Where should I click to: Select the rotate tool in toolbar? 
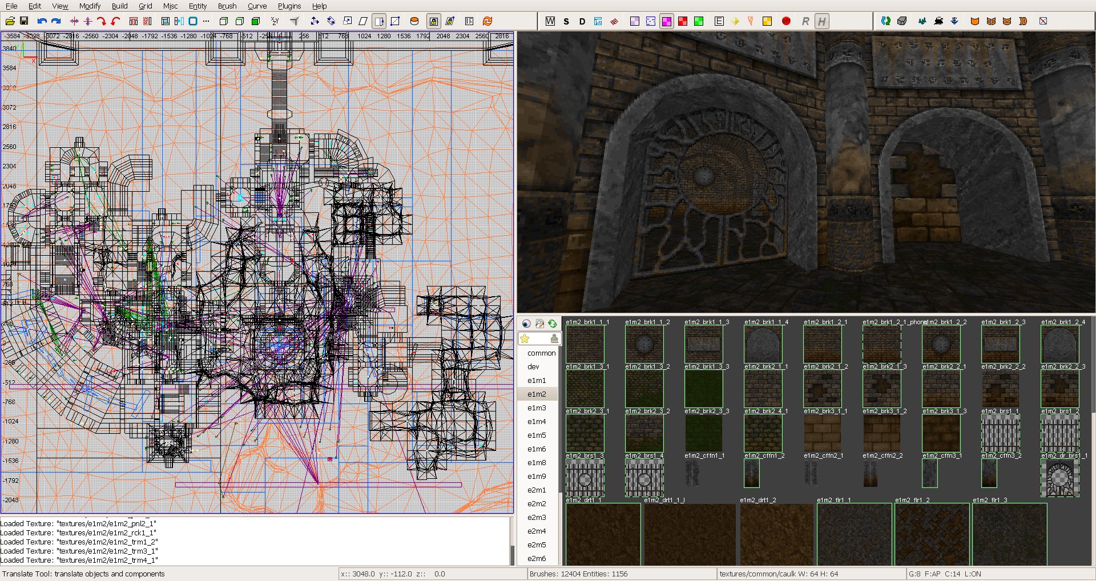click(x=331, y=21)
